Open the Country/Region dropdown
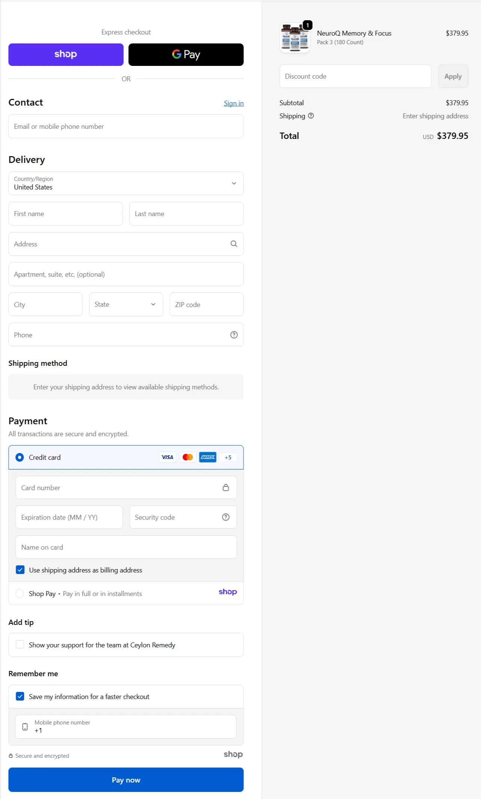The height and width of the screenshot is (799, 481). click(126, 183)
